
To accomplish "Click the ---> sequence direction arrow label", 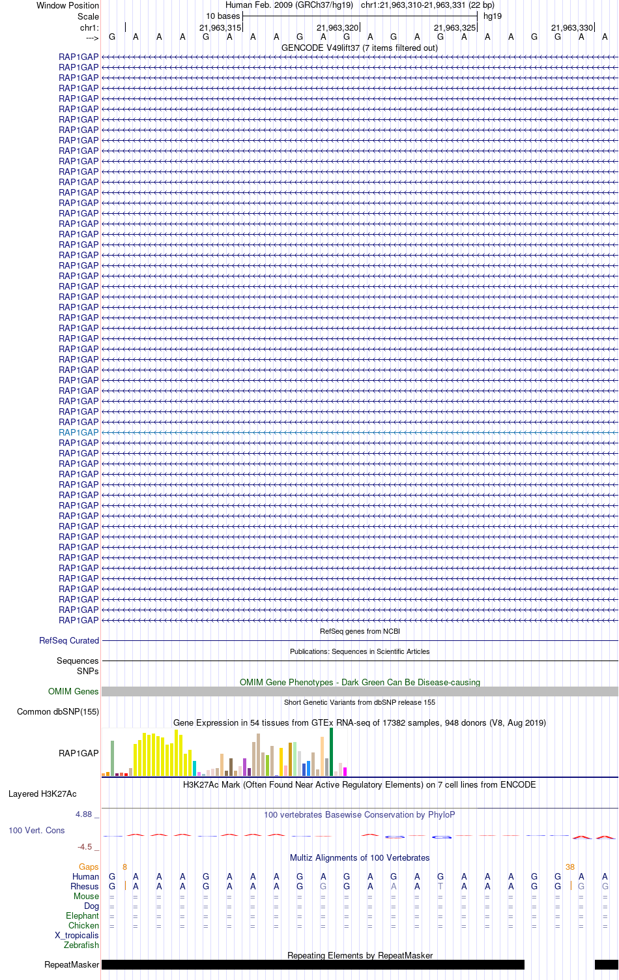I will coord(92,38).
